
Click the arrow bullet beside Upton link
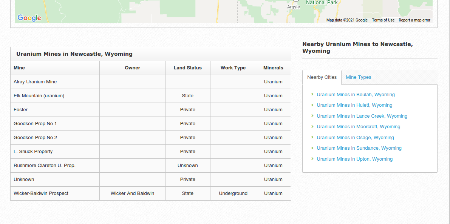point(312,159)
